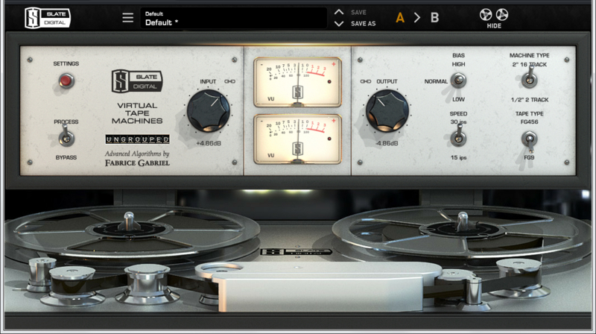This screenshot has width=596, height=334.
Task: Switch to the A comparison state
Action: coord(400,18)
